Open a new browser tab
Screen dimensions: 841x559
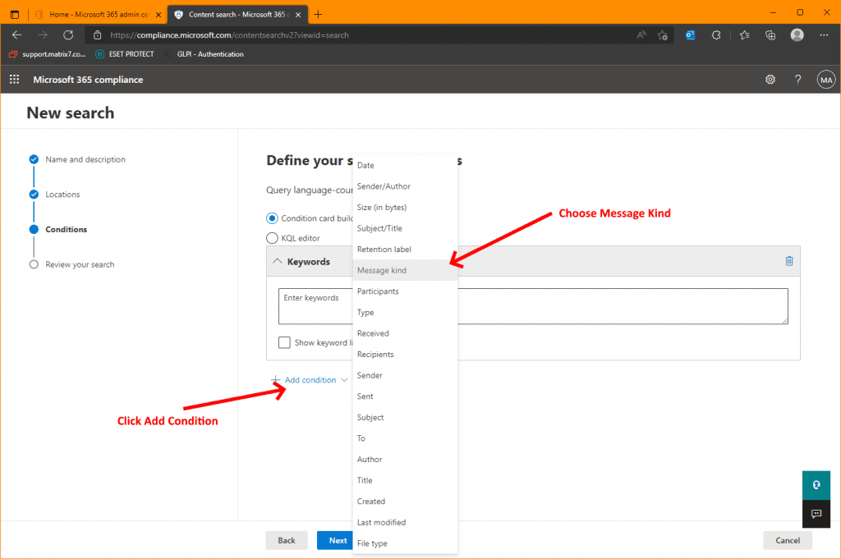coord(318,15)
